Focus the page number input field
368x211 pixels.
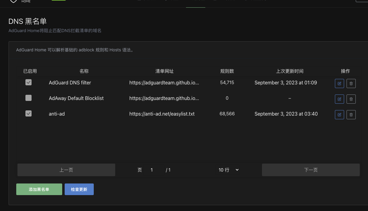pos(153,170)
